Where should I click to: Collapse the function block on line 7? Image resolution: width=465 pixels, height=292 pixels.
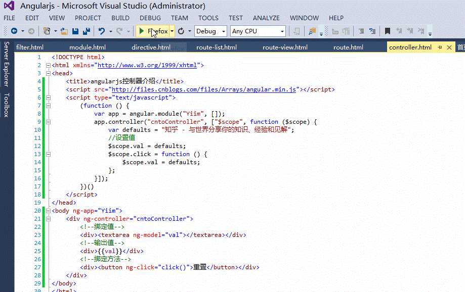tap(48, 106)
